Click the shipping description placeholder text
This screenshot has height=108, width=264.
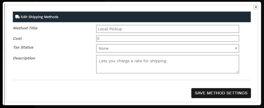[x=133, y=61]
